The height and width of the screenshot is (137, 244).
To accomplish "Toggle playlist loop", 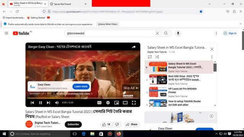I will pyautogui.click(x=150, y=57).
